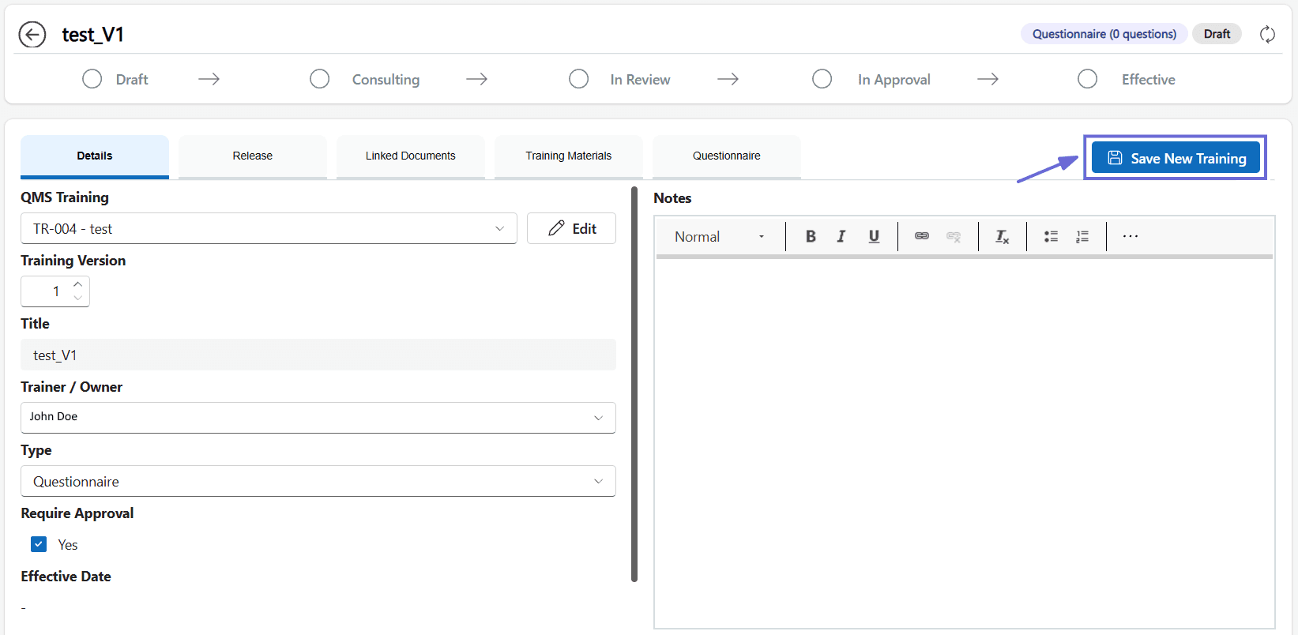This screenshot has width=1298, height=635.
Task: Toggle underline formatting in Notes toolbar
Action: tap(874, 236)
